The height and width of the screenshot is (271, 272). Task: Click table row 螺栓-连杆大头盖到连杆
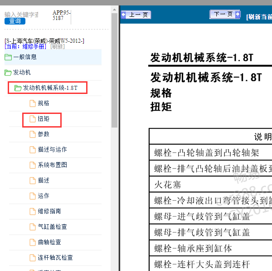tap(211, 264)
